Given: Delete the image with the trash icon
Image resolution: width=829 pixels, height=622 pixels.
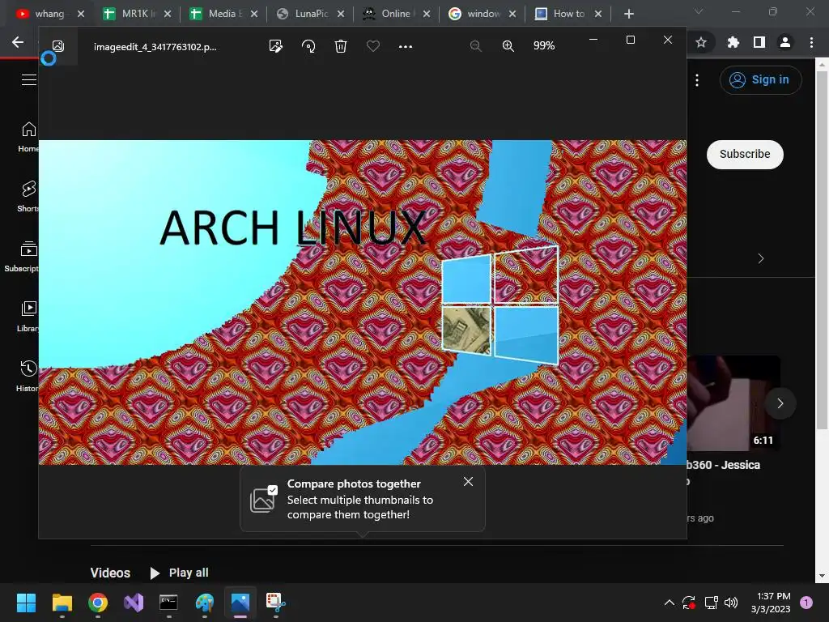Looking at the screenshot, I should 341,46.
